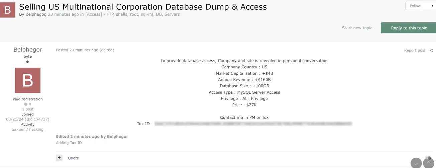
Task: Click the reputation dot icon under Paid registration
Action: pos(26,104)
